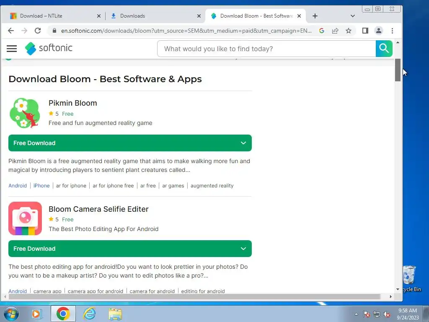Click the 'editing for android' tag
429x322 pixels.
coord(203,291)
